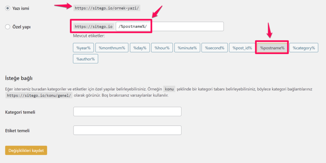The width and height of the screenshot is (326, 163).
Task: Focus the Kategori temeli input field
Action: pos(127,112)
